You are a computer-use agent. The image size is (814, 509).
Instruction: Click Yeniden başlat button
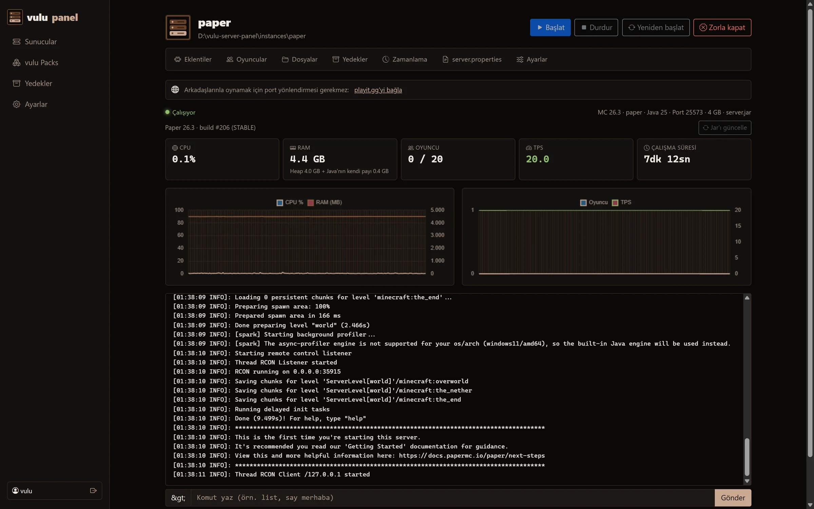click(656, 27)
